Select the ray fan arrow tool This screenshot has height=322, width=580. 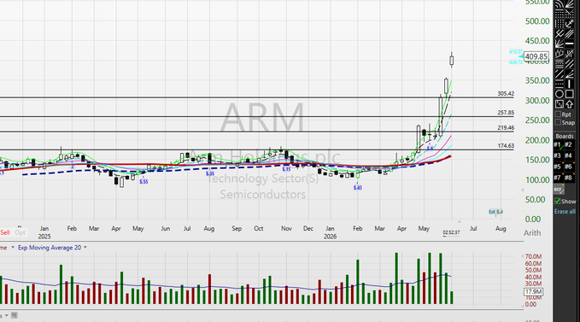[569, 74]
